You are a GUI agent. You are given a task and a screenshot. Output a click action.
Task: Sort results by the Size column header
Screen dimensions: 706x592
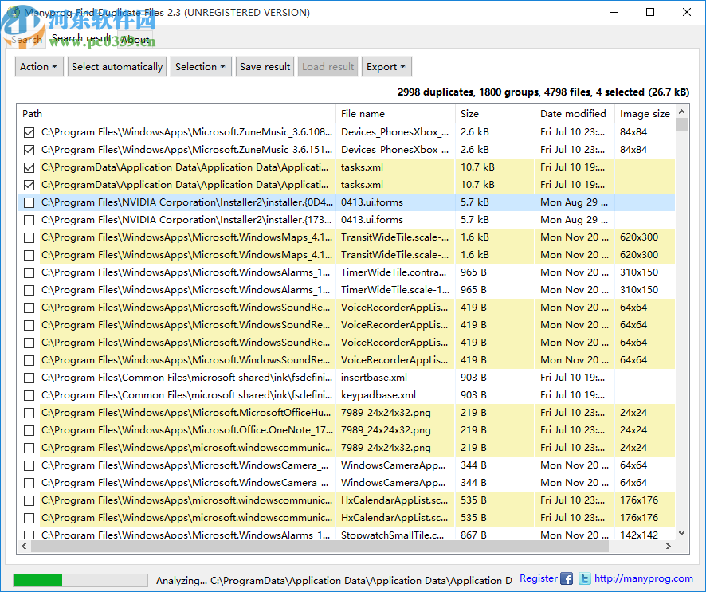(469, 113)
